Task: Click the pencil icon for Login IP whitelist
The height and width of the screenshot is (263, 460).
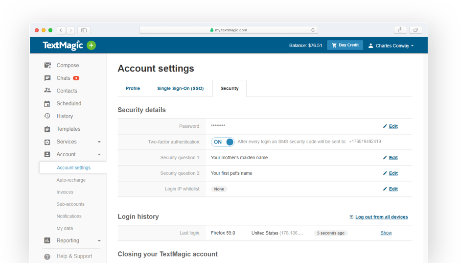Action: tap(385, 189)
